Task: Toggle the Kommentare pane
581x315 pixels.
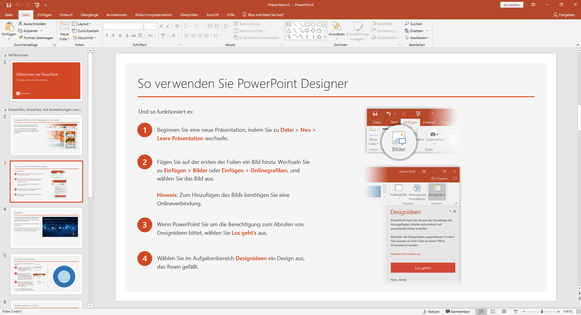Action: [x=458, y=311]
